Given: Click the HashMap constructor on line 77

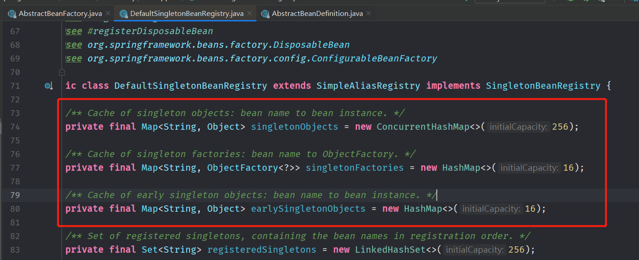Looking at the screenshot, I should [461, 168].
